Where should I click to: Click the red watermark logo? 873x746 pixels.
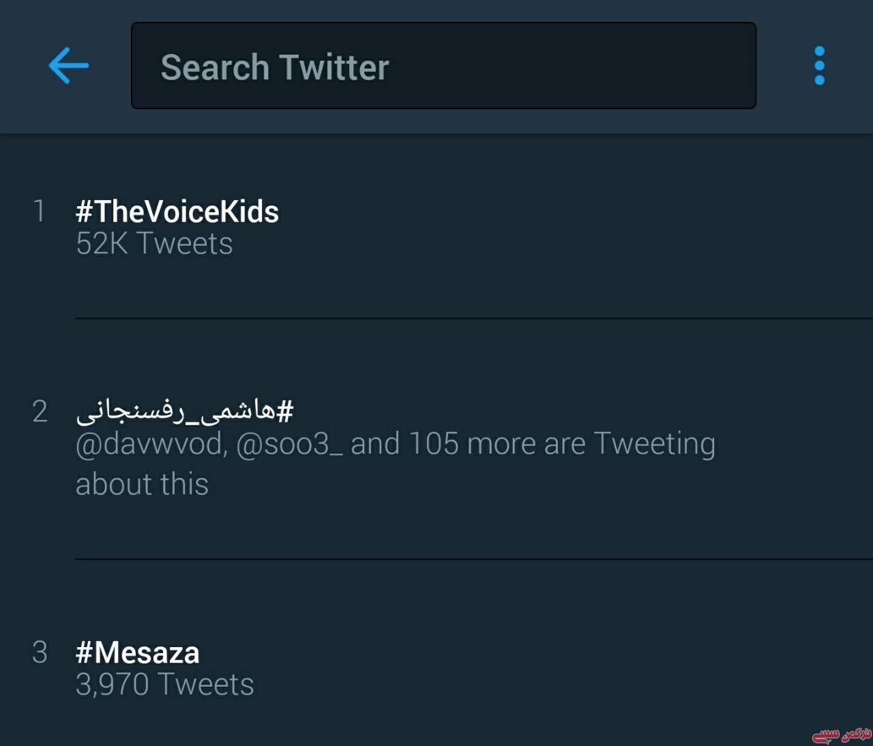coord(842,734)
